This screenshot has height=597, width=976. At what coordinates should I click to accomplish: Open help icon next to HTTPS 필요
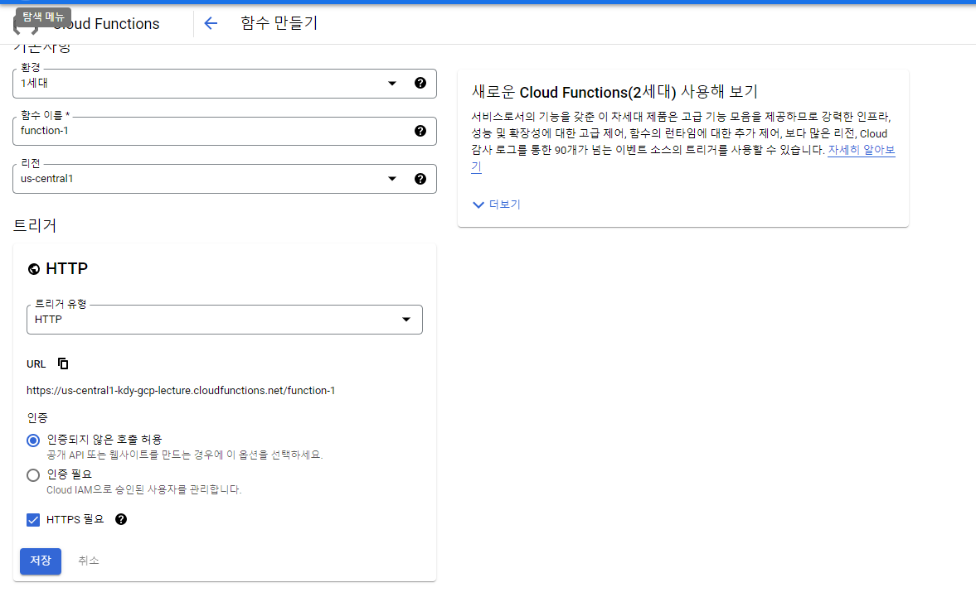(121, 519)
